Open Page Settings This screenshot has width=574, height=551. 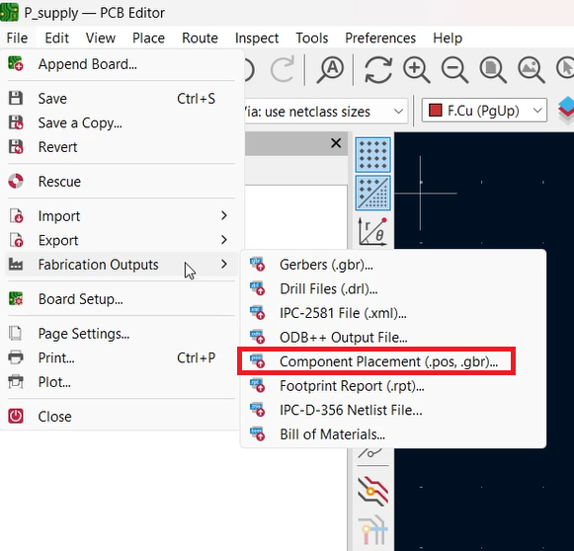(122, 334)
